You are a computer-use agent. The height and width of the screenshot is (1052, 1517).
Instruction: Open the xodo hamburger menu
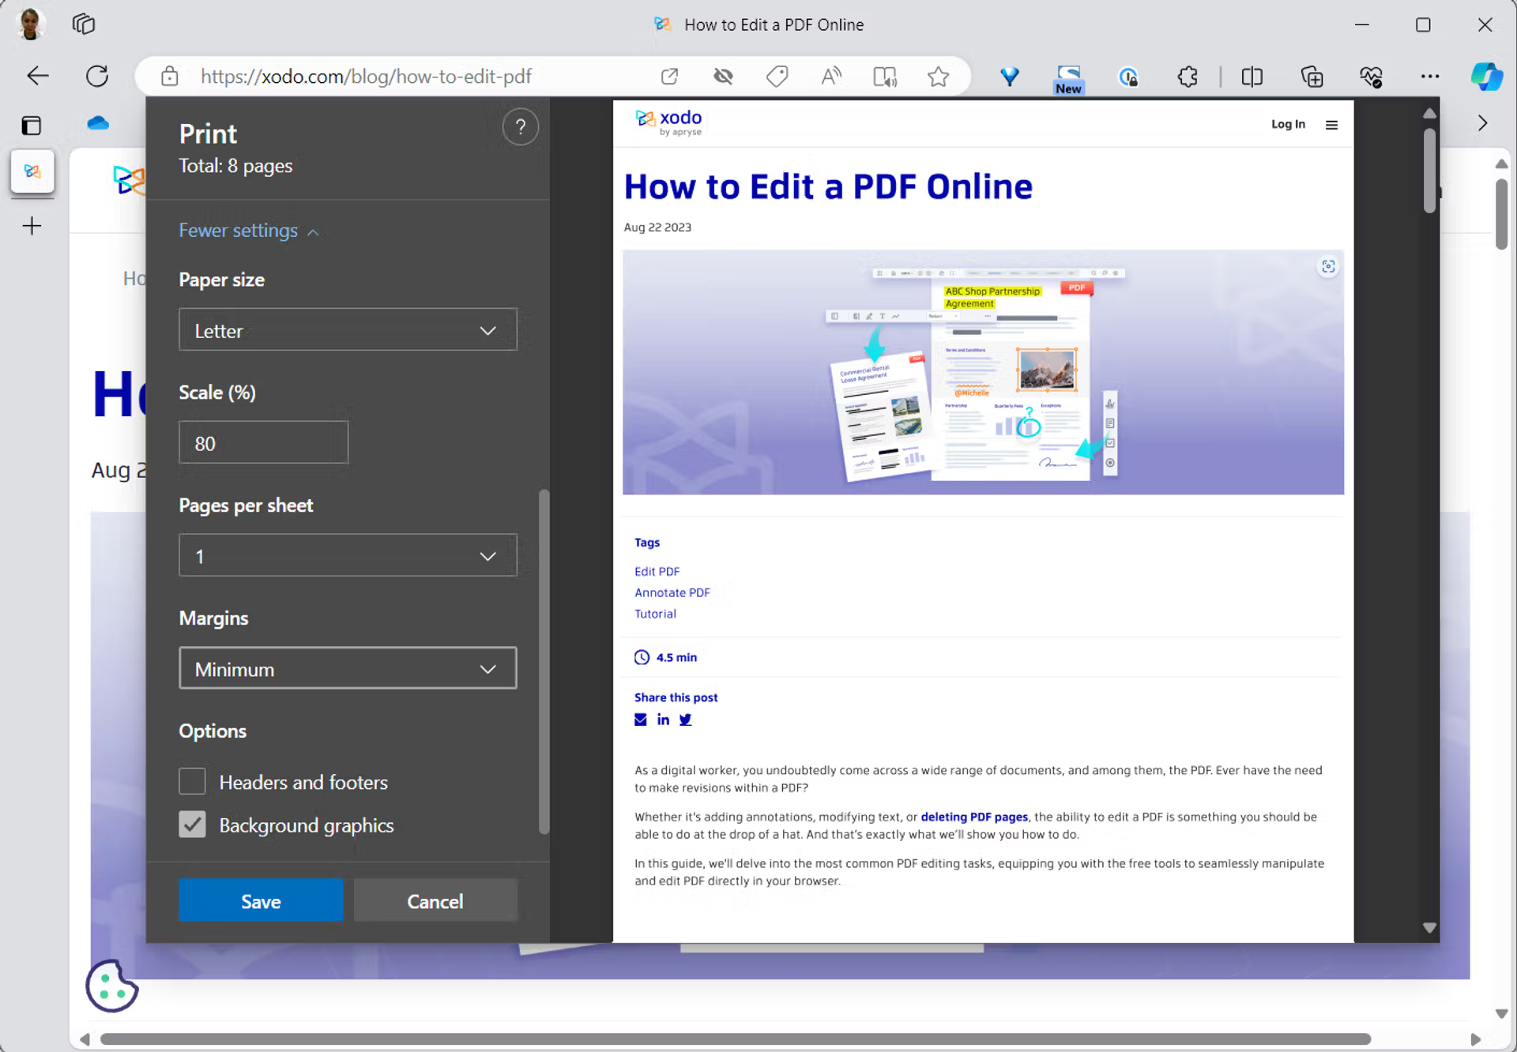[x=1332, y=124]
